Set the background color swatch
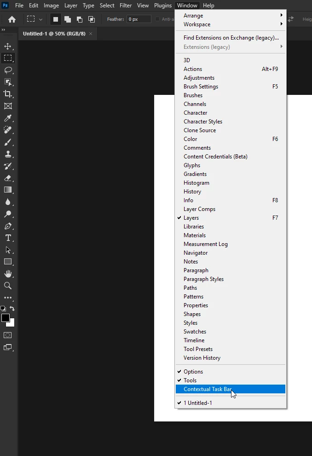Viewport: 312px width, 456px height. pyautogui.click(x=12, y=323)
